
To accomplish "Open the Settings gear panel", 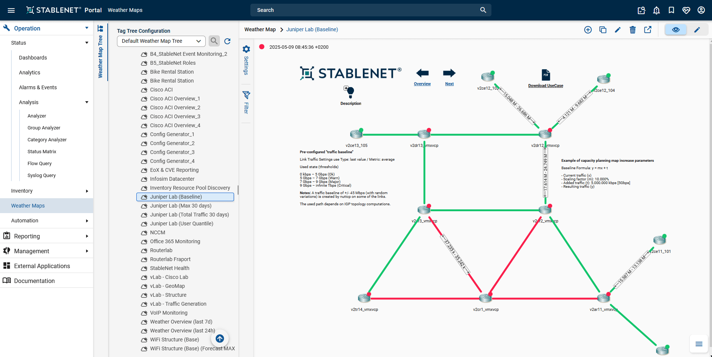I will (x=246, y=49).
